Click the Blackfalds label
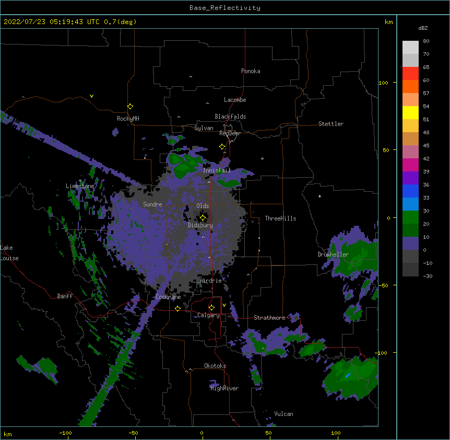Viewport: 450px width, 440px height. pos(230,117)
